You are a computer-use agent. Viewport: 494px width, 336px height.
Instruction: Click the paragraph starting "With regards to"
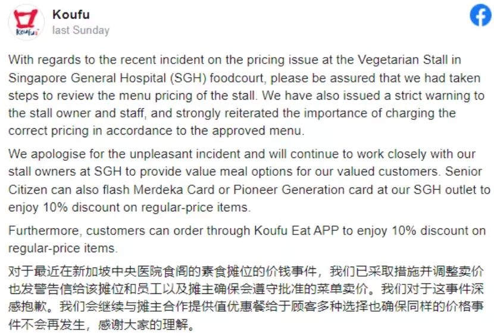point(246,95)
